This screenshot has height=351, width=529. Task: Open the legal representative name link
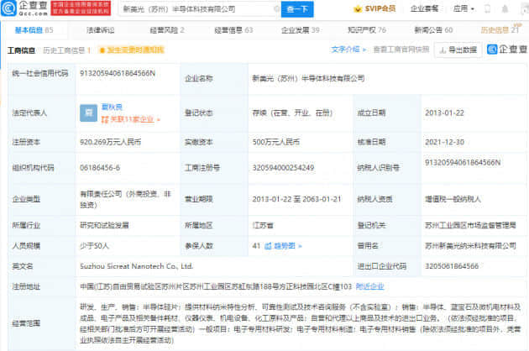pyautogui.click(x=112, y=107)
